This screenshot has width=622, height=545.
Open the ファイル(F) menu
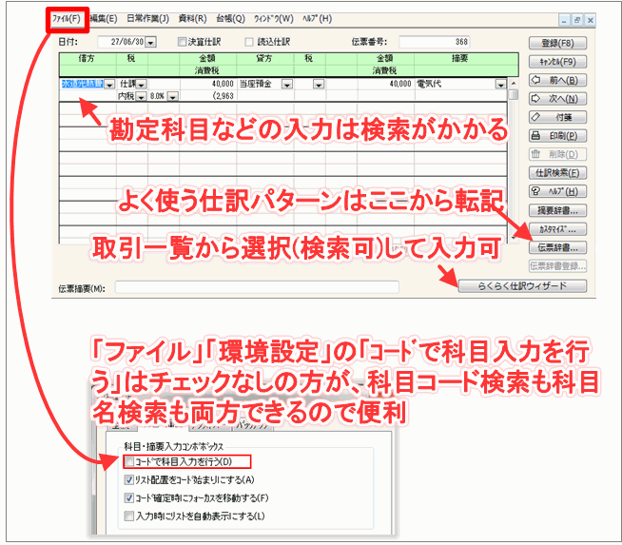click(x=67, y=19)
